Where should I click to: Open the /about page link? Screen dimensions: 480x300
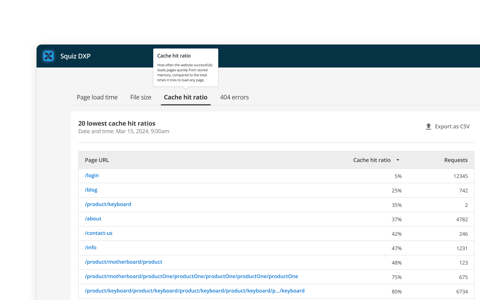(x=93, y=219)
